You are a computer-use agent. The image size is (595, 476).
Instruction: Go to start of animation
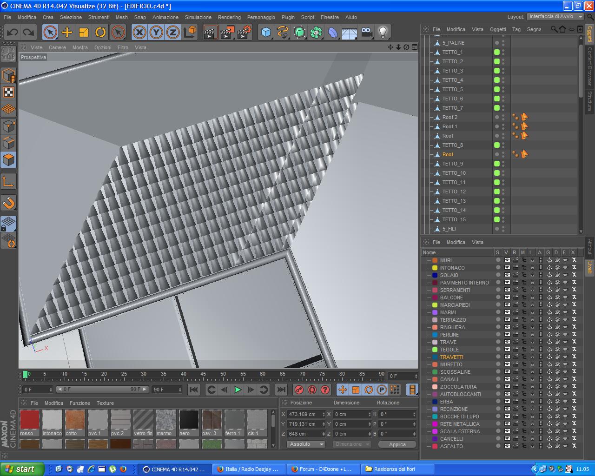194,390
